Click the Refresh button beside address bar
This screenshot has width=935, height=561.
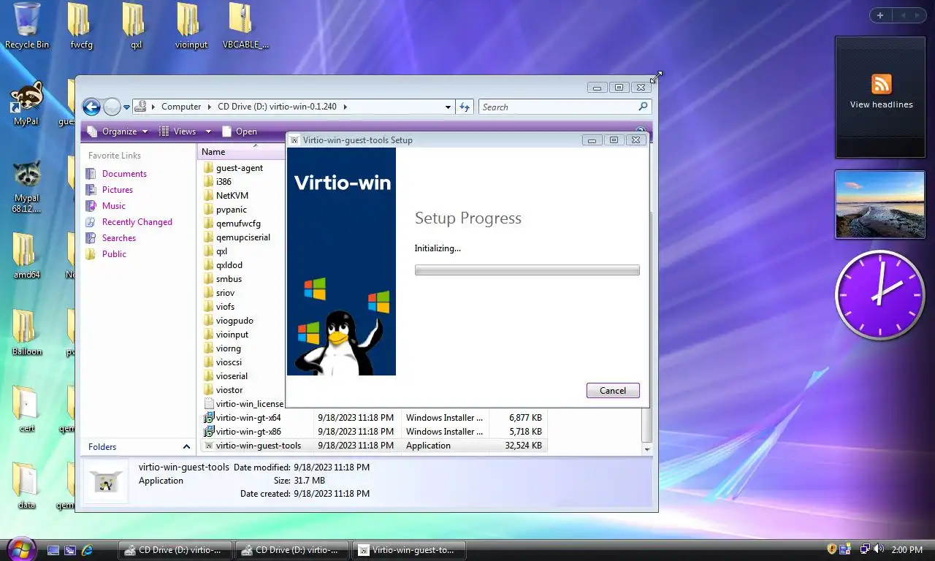pyautogui.click(x=465, y=107)
